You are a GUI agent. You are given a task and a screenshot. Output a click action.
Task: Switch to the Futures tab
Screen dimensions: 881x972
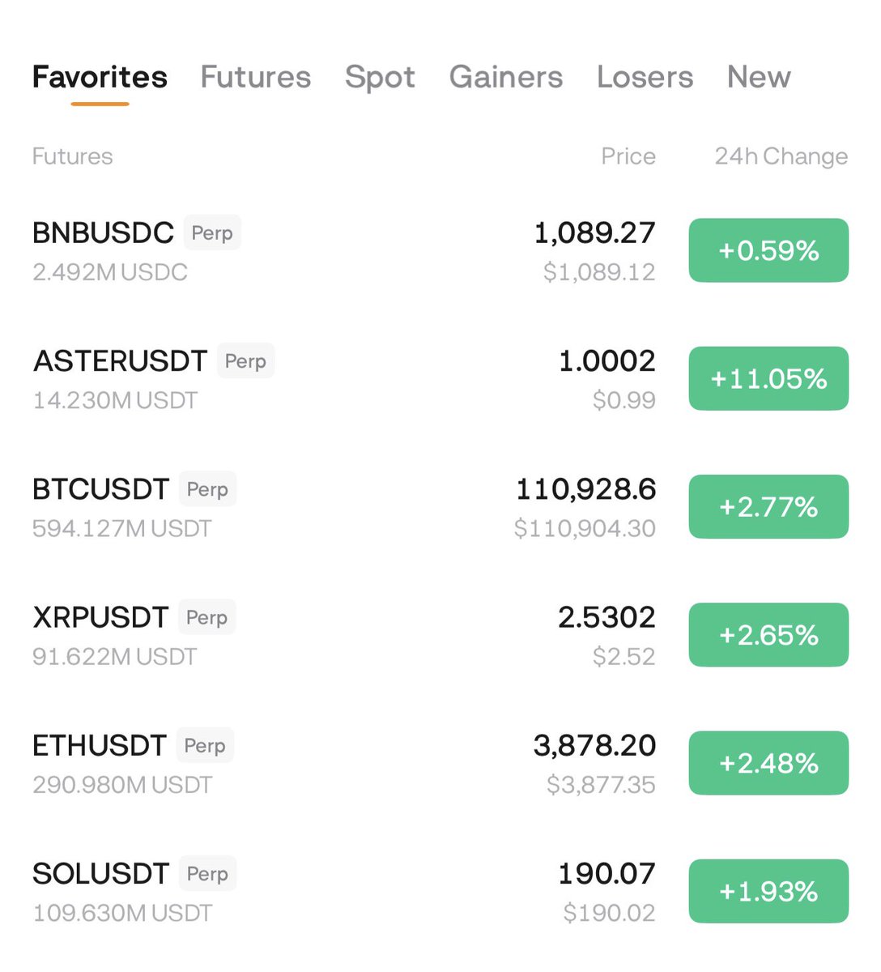(255, 77)
